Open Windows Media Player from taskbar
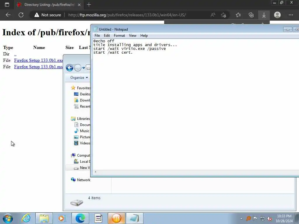Screen dimensions: 299x224 click(62, 218)
